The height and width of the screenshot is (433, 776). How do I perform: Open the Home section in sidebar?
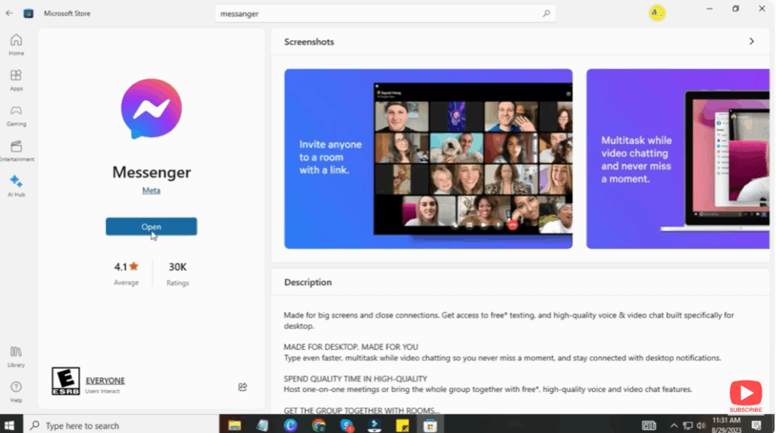click(16, 45)
